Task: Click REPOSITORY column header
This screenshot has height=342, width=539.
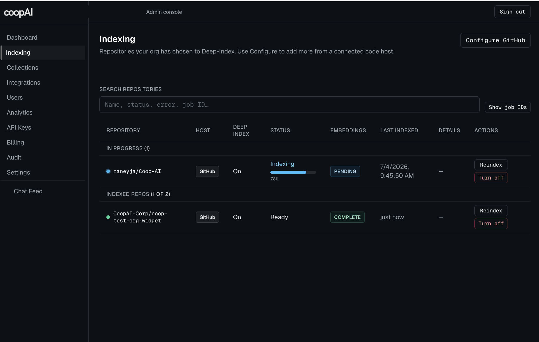Action: coord(123,130)
